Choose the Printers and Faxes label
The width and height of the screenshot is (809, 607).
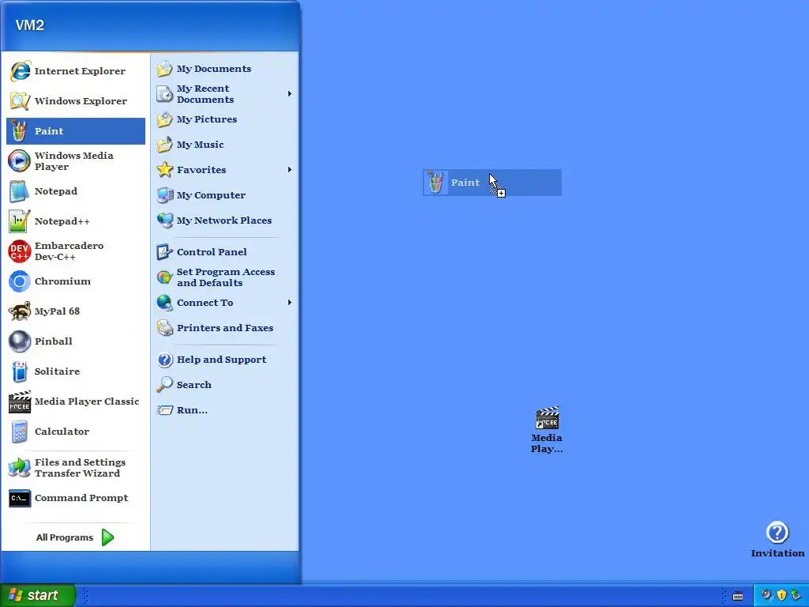coord(225,328)
